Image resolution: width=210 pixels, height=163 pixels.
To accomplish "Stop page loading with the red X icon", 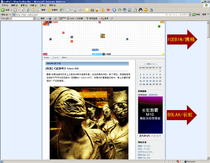I will [22, 10].
